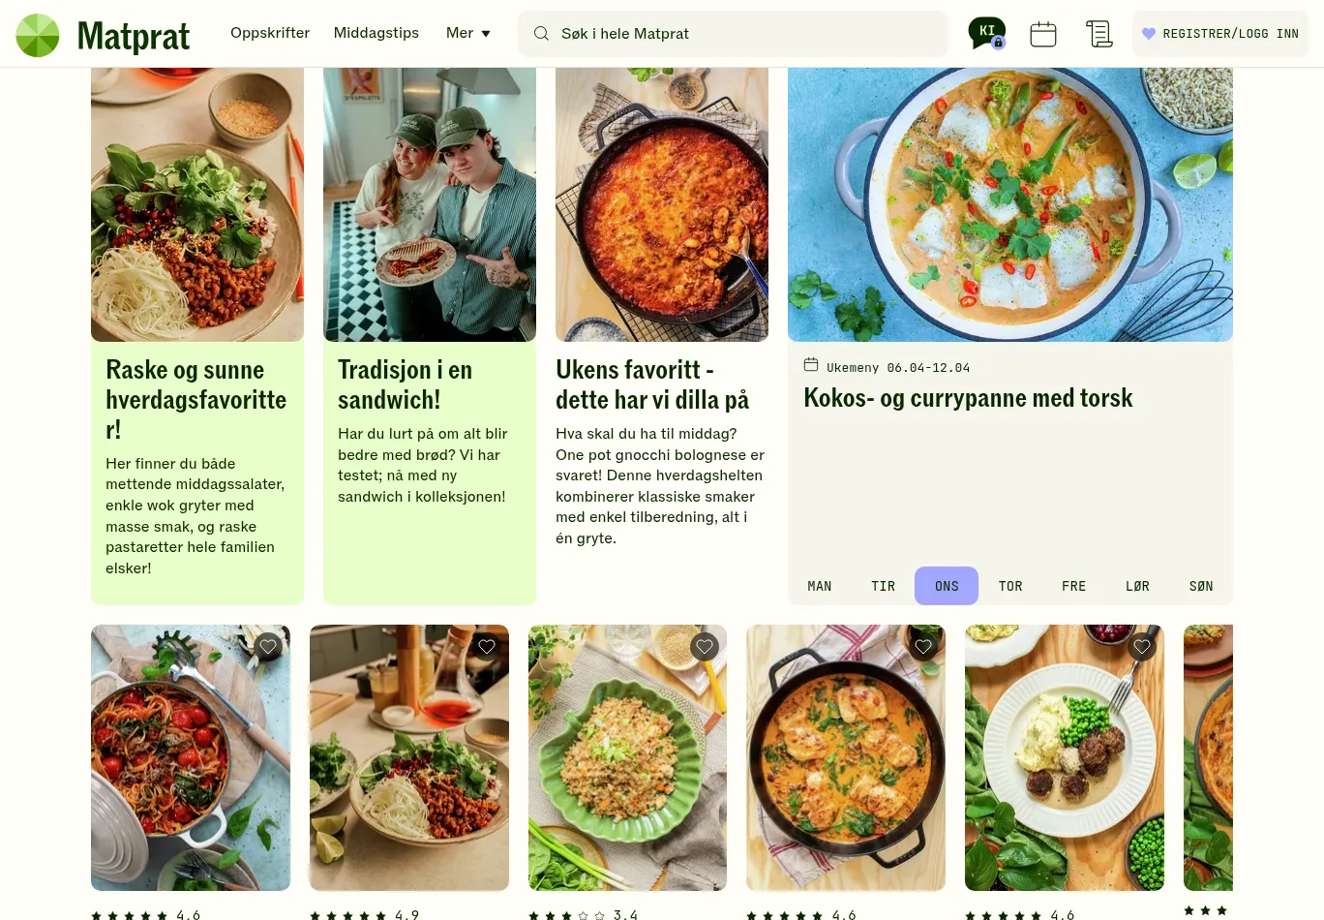Favorite the noodle bowl recipe card

(x=487, y=647)
